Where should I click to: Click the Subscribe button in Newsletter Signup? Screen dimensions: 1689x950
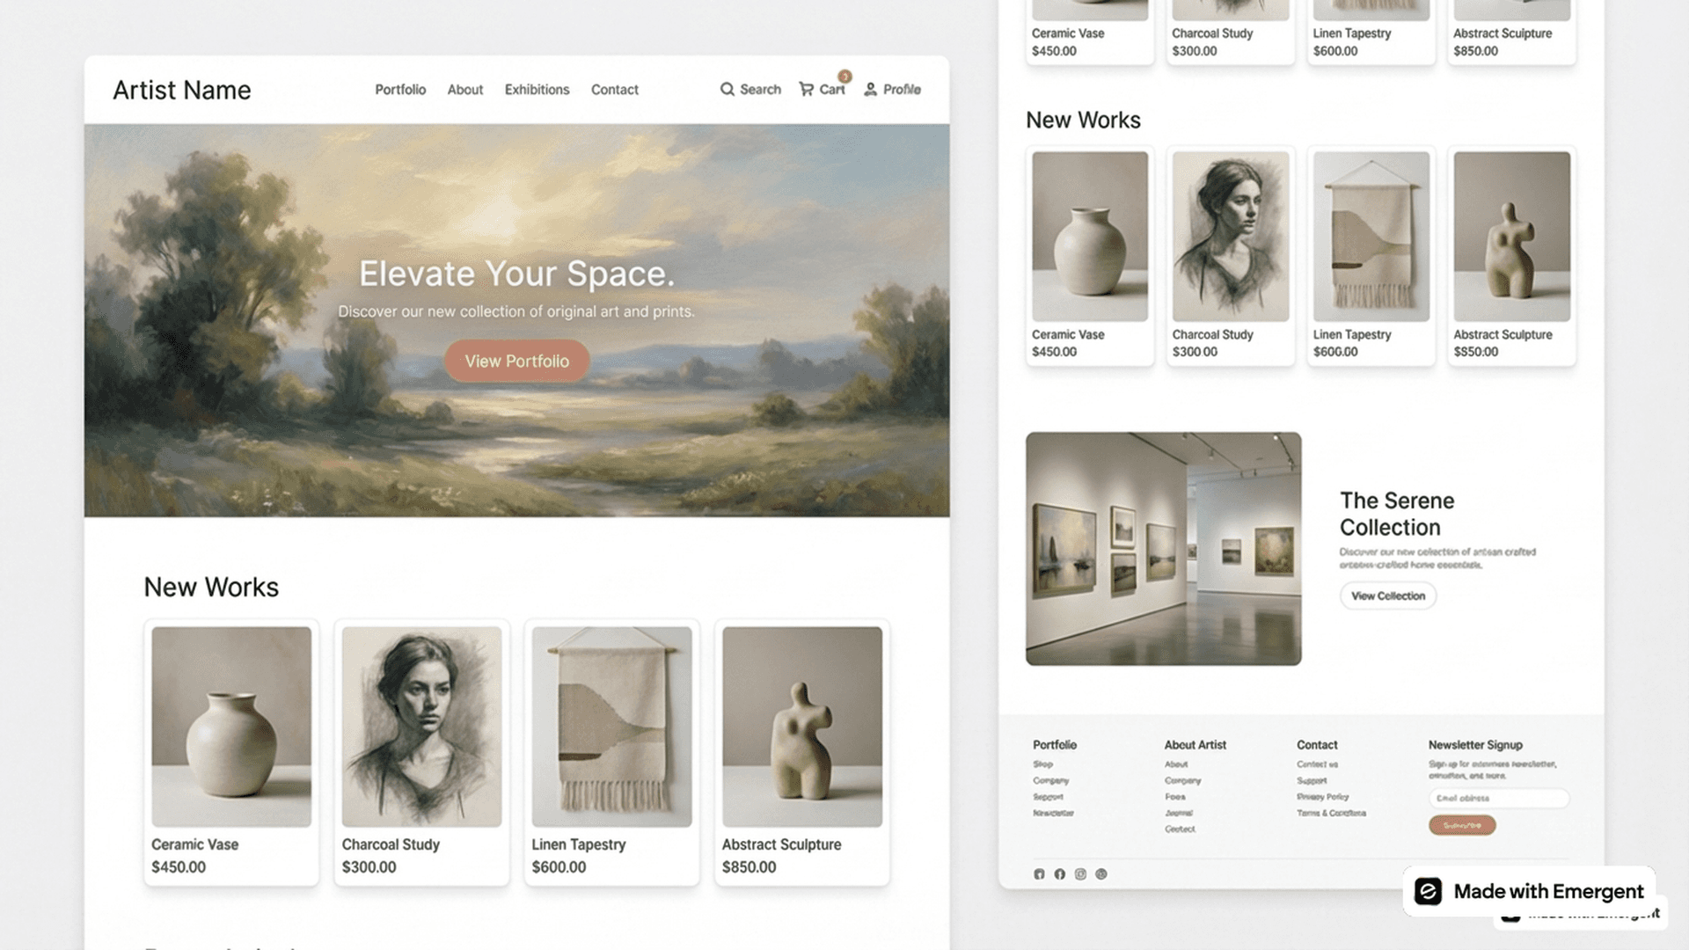(x=1462, y=825)
